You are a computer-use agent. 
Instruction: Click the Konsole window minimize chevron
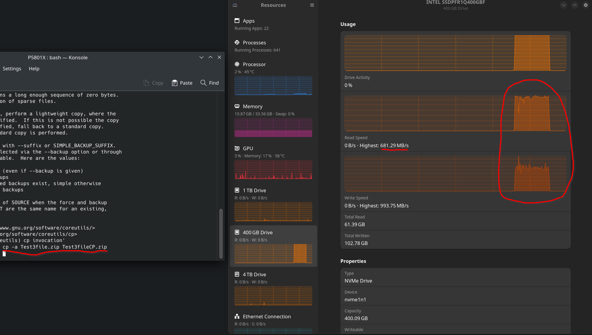coord(202,58)
